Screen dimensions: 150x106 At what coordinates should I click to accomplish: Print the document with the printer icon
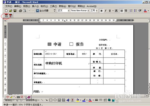pos(20,10)
